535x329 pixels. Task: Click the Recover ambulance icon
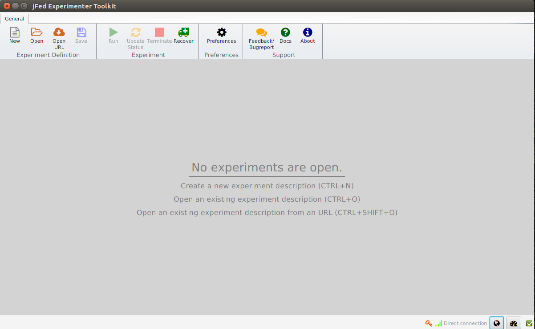183,32
